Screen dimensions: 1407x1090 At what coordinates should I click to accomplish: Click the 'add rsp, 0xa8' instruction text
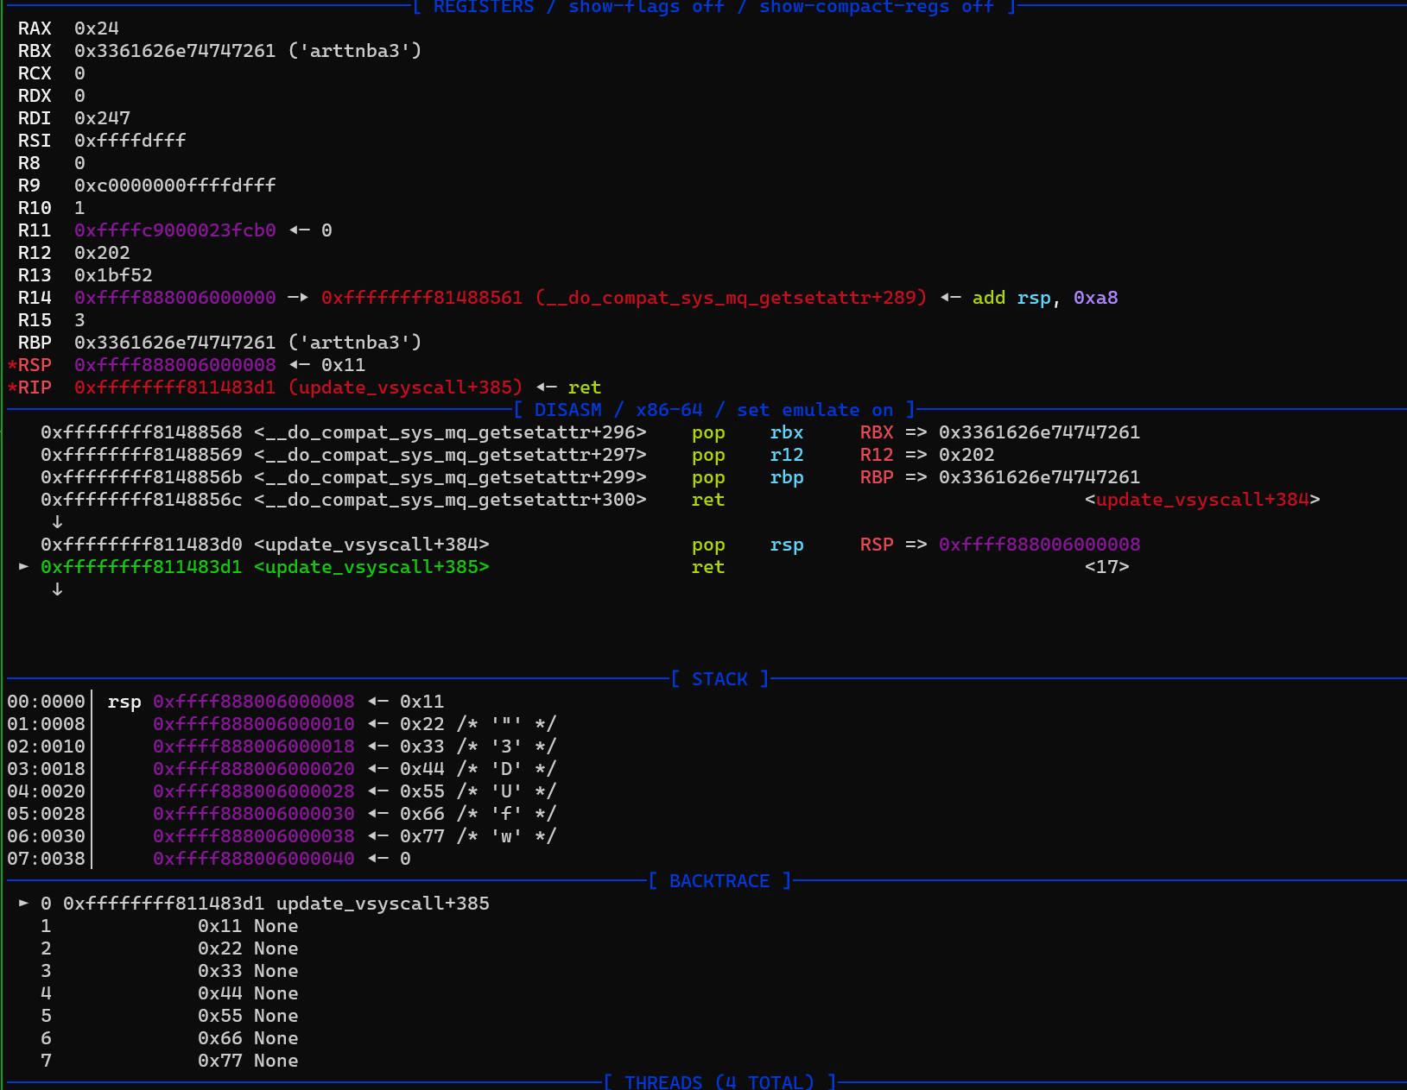tap(1045, 298)
